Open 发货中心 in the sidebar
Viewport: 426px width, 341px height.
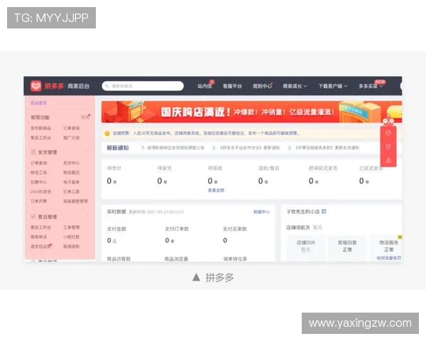coord(72,163)
